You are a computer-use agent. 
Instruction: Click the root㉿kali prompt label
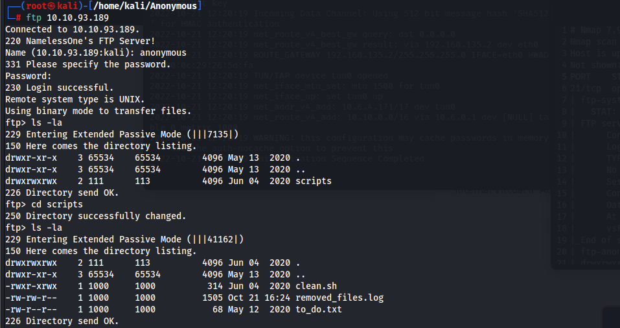(47, 6)
